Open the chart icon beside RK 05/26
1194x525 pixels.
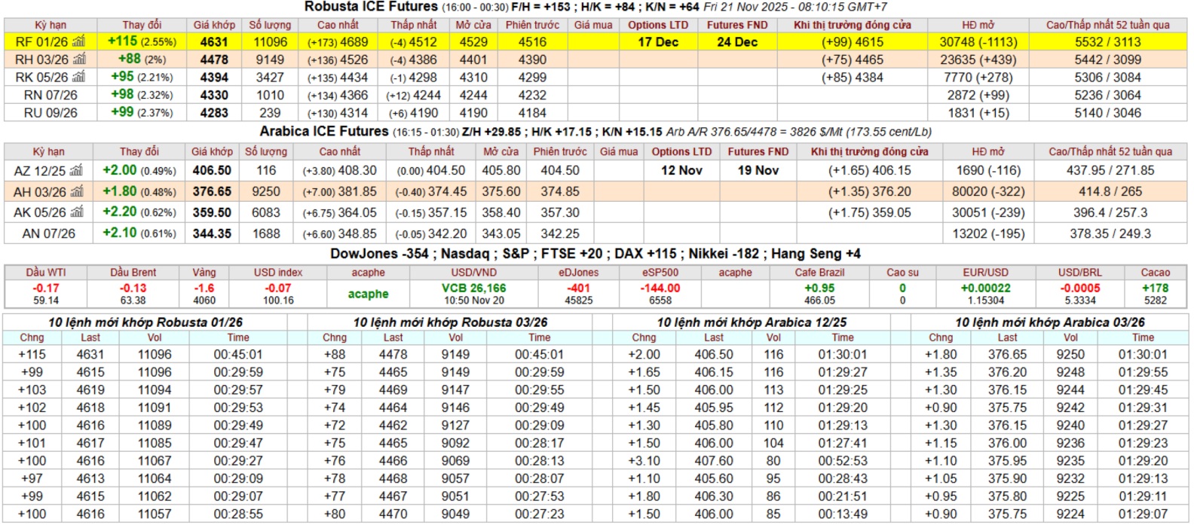79,77
